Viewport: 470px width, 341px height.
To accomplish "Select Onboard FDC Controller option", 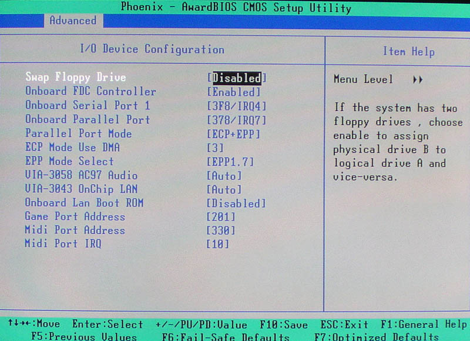I will (90, 91).
